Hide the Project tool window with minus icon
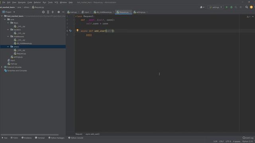The height and width of the screenshot is (143, 255). click(63, 12)
